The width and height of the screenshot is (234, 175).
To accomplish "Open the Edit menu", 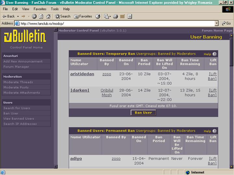I will tap(15, 9).
